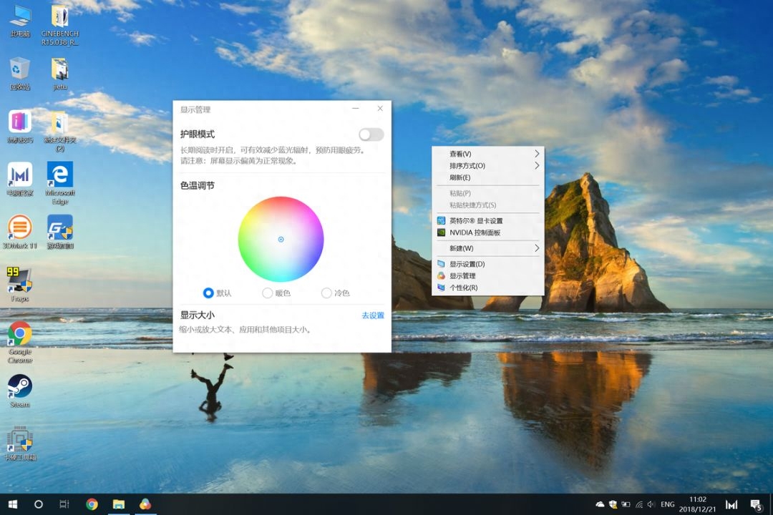
Task: Choose the 冷色 cool color option
Action: click(326, 293)
